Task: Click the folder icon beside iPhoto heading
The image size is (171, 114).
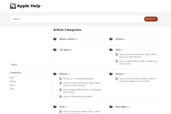Action: tap(111, 74)
